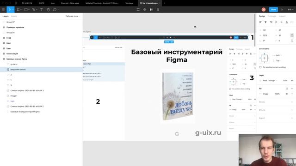Add a new fill with plus icon

[292, 89]
